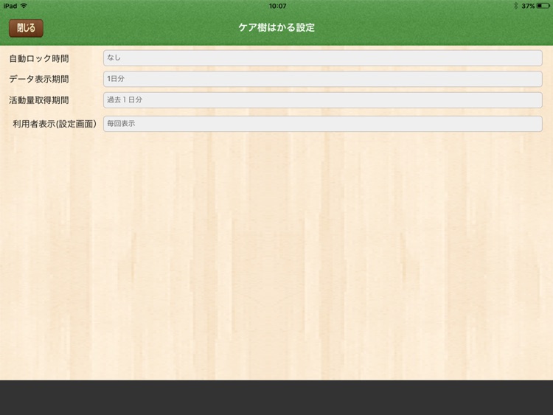Select the データ表示期間 label

pyautogui.click(x=39, y=79)
